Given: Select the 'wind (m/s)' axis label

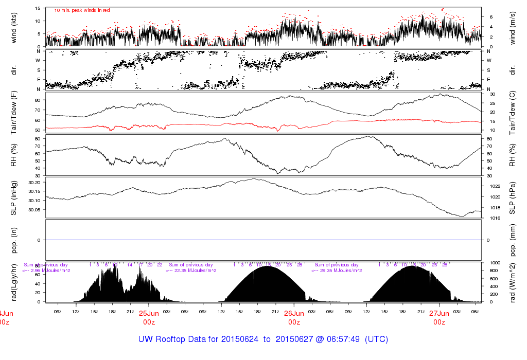Looking at the screenshot, I should (x=512, y=28).
